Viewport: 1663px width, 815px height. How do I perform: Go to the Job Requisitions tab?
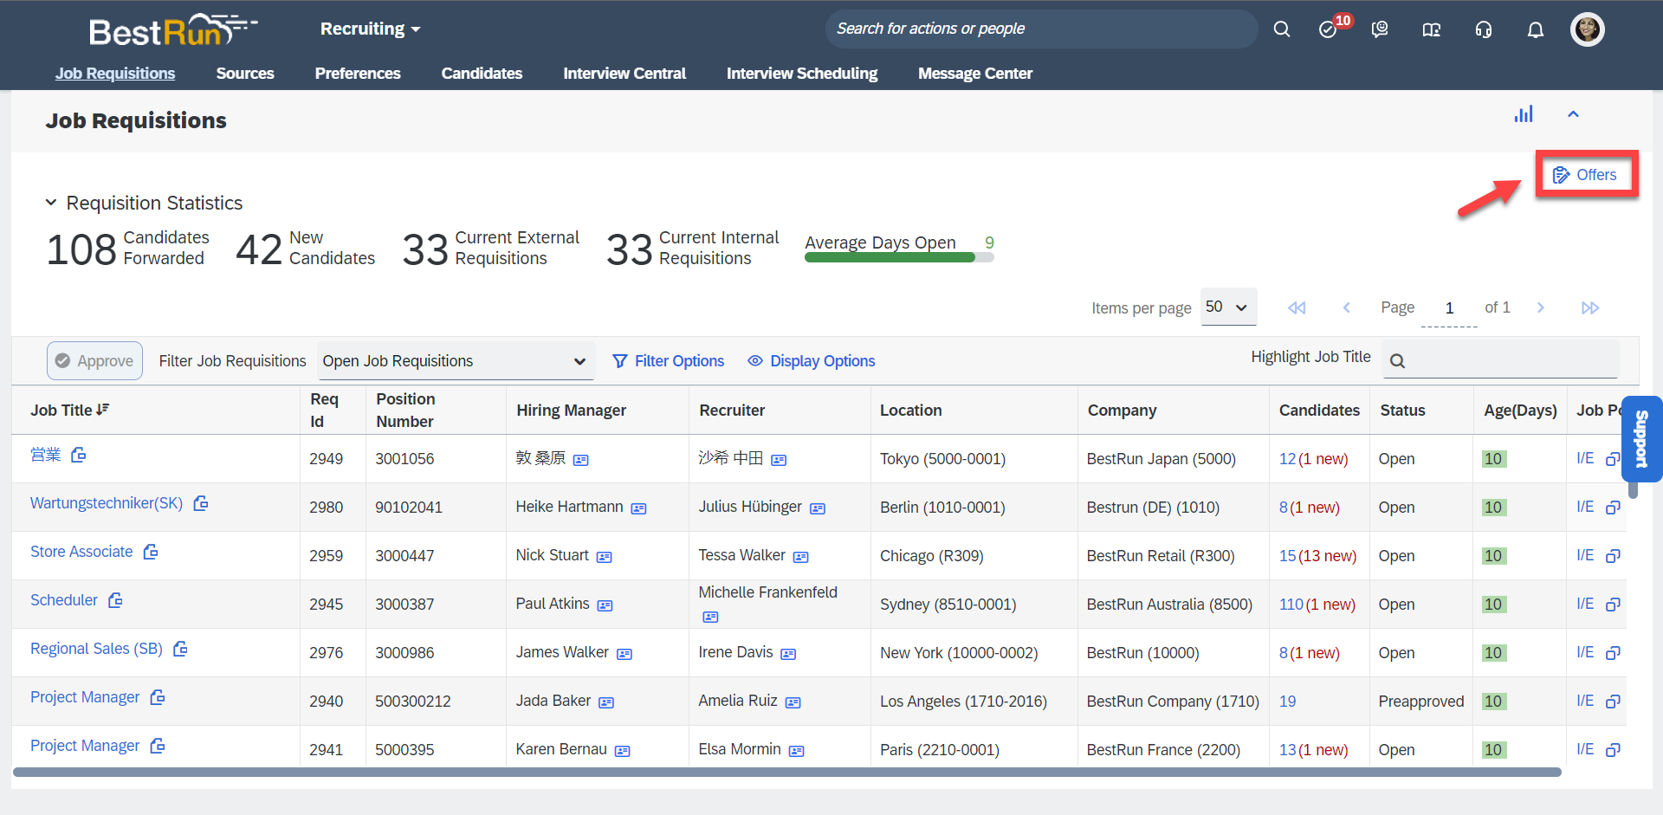tap(115, 74)
